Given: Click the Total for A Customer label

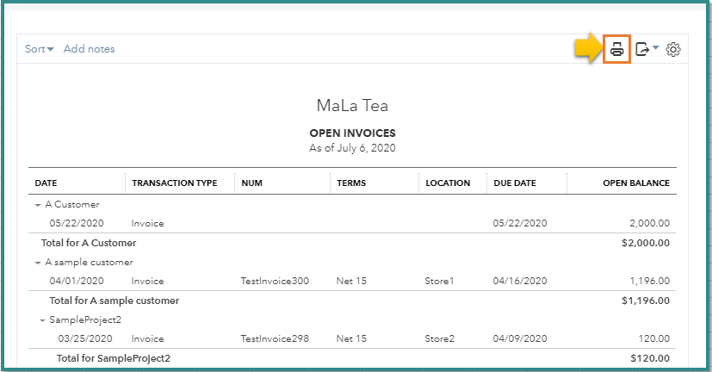Looking at the screenshot, I should 89,243.
